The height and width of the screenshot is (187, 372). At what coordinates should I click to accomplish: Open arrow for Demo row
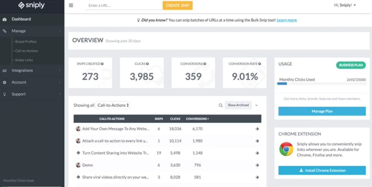coord(257,165)
